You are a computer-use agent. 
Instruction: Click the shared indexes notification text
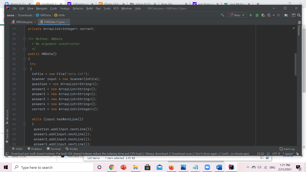(x=130, y=154)
